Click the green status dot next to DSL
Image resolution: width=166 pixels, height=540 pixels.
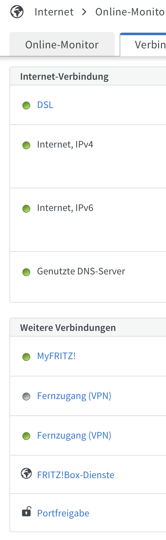[26, 105]
